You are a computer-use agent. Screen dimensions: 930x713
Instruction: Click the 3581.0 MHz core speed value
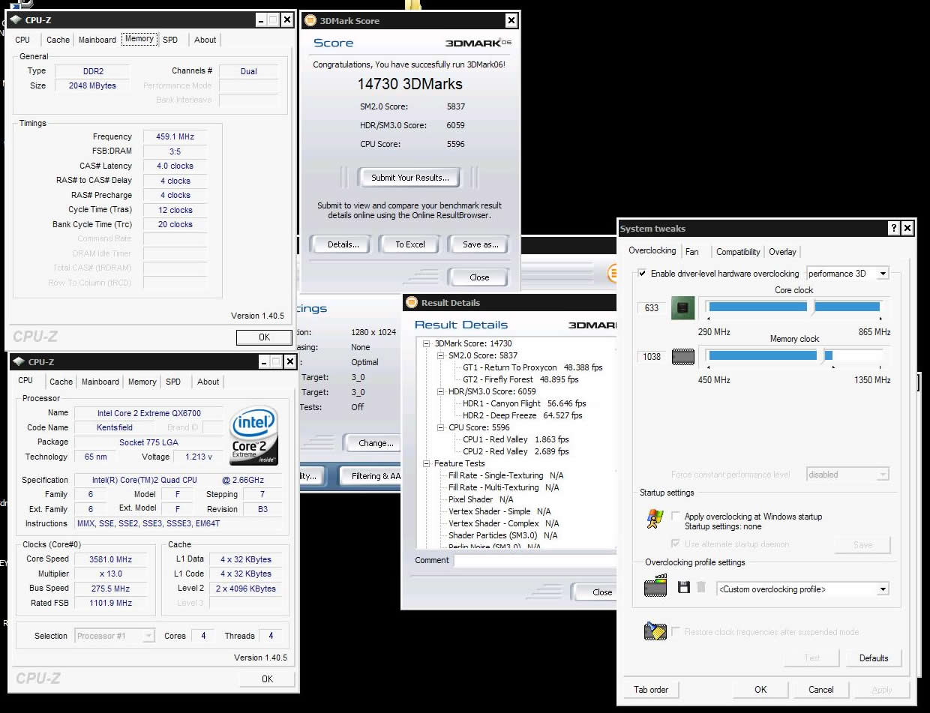pos(110,559)
